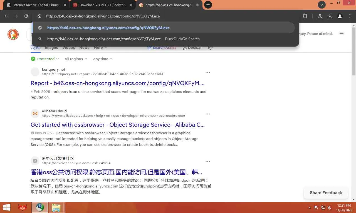The width and height of the screenshot is (356, 213).
Task: Reload the current page
Action: (x=26, y=16)
